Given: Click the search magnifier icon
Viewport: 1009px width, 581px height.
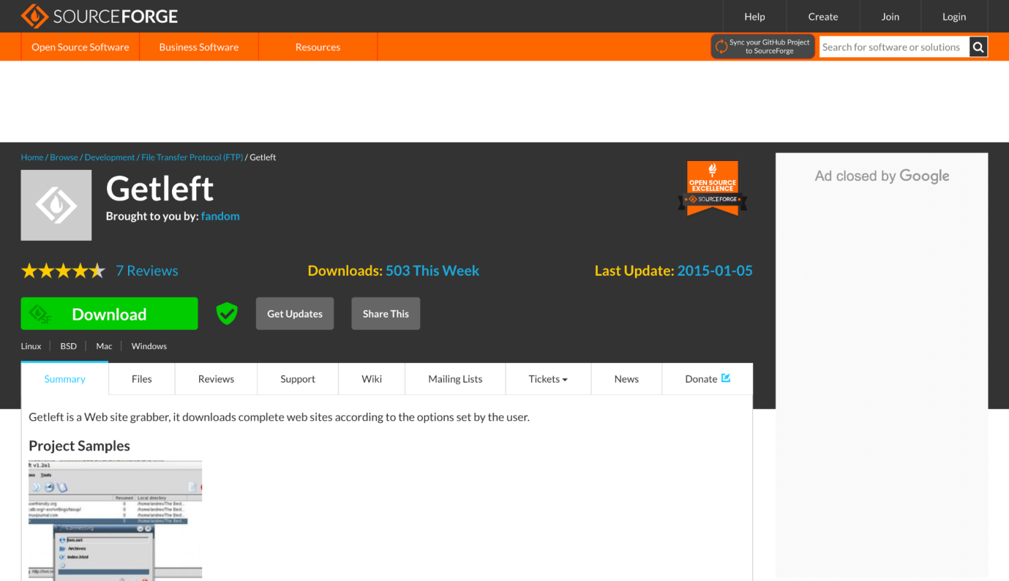Looking at the screenshot, I should click(x=978, y=47).
